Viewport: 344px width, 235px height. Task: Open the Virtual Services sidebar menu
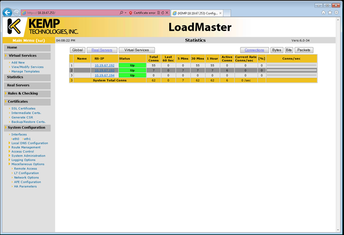(23, 56)
